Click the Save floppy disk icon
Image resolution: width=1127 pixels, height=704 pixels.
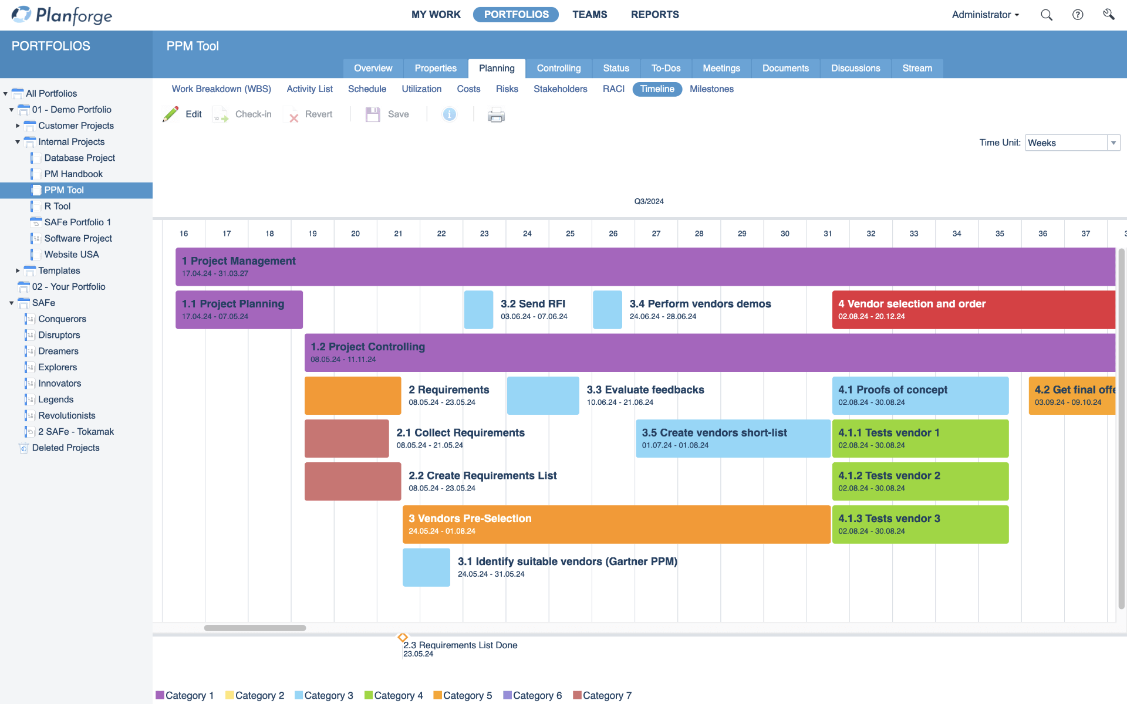point(372,114)
